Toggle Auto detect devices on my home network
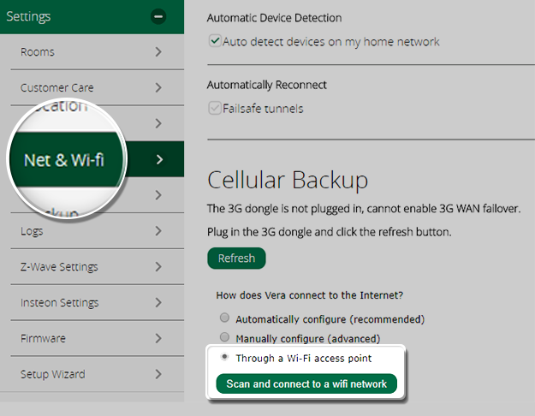 (215, 41)
